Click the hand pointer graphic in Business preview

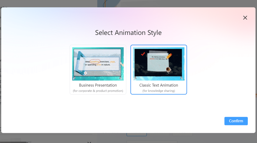click(121, 64)
